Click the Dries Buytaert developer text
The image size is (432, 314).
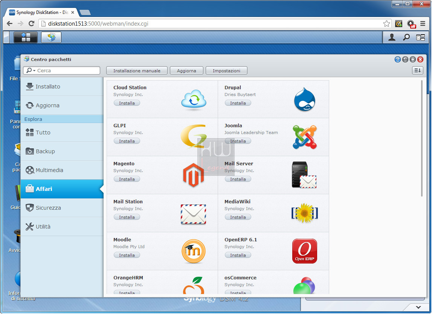240,95
